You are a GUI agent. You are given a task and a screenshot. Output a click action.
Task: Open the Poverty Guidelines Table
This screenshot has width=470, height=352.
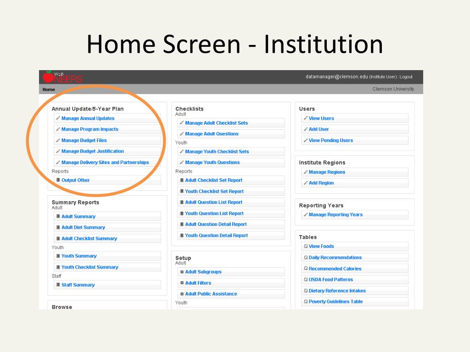[x=336, y=302]
